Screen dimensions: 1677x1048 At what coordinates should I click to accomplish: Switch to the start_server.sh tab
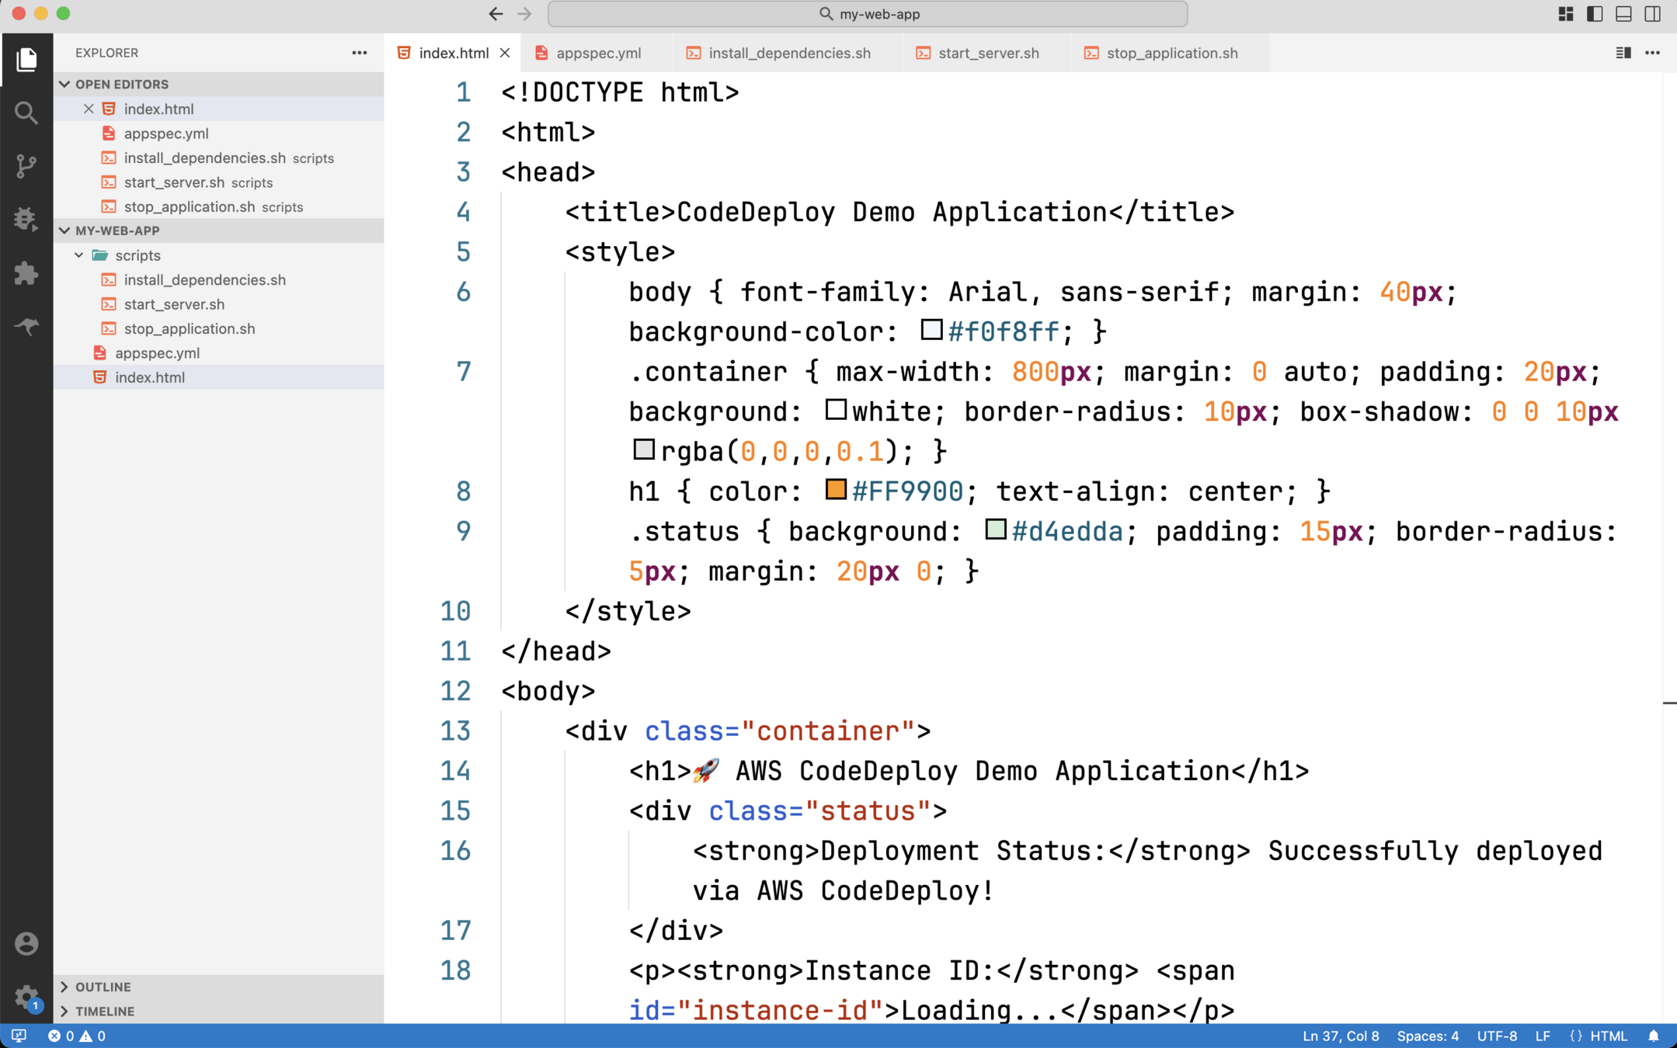pos(987,53)
